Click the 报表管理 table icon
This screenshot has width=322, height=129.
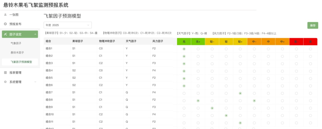pyautogui.click(x=5, y=73)
